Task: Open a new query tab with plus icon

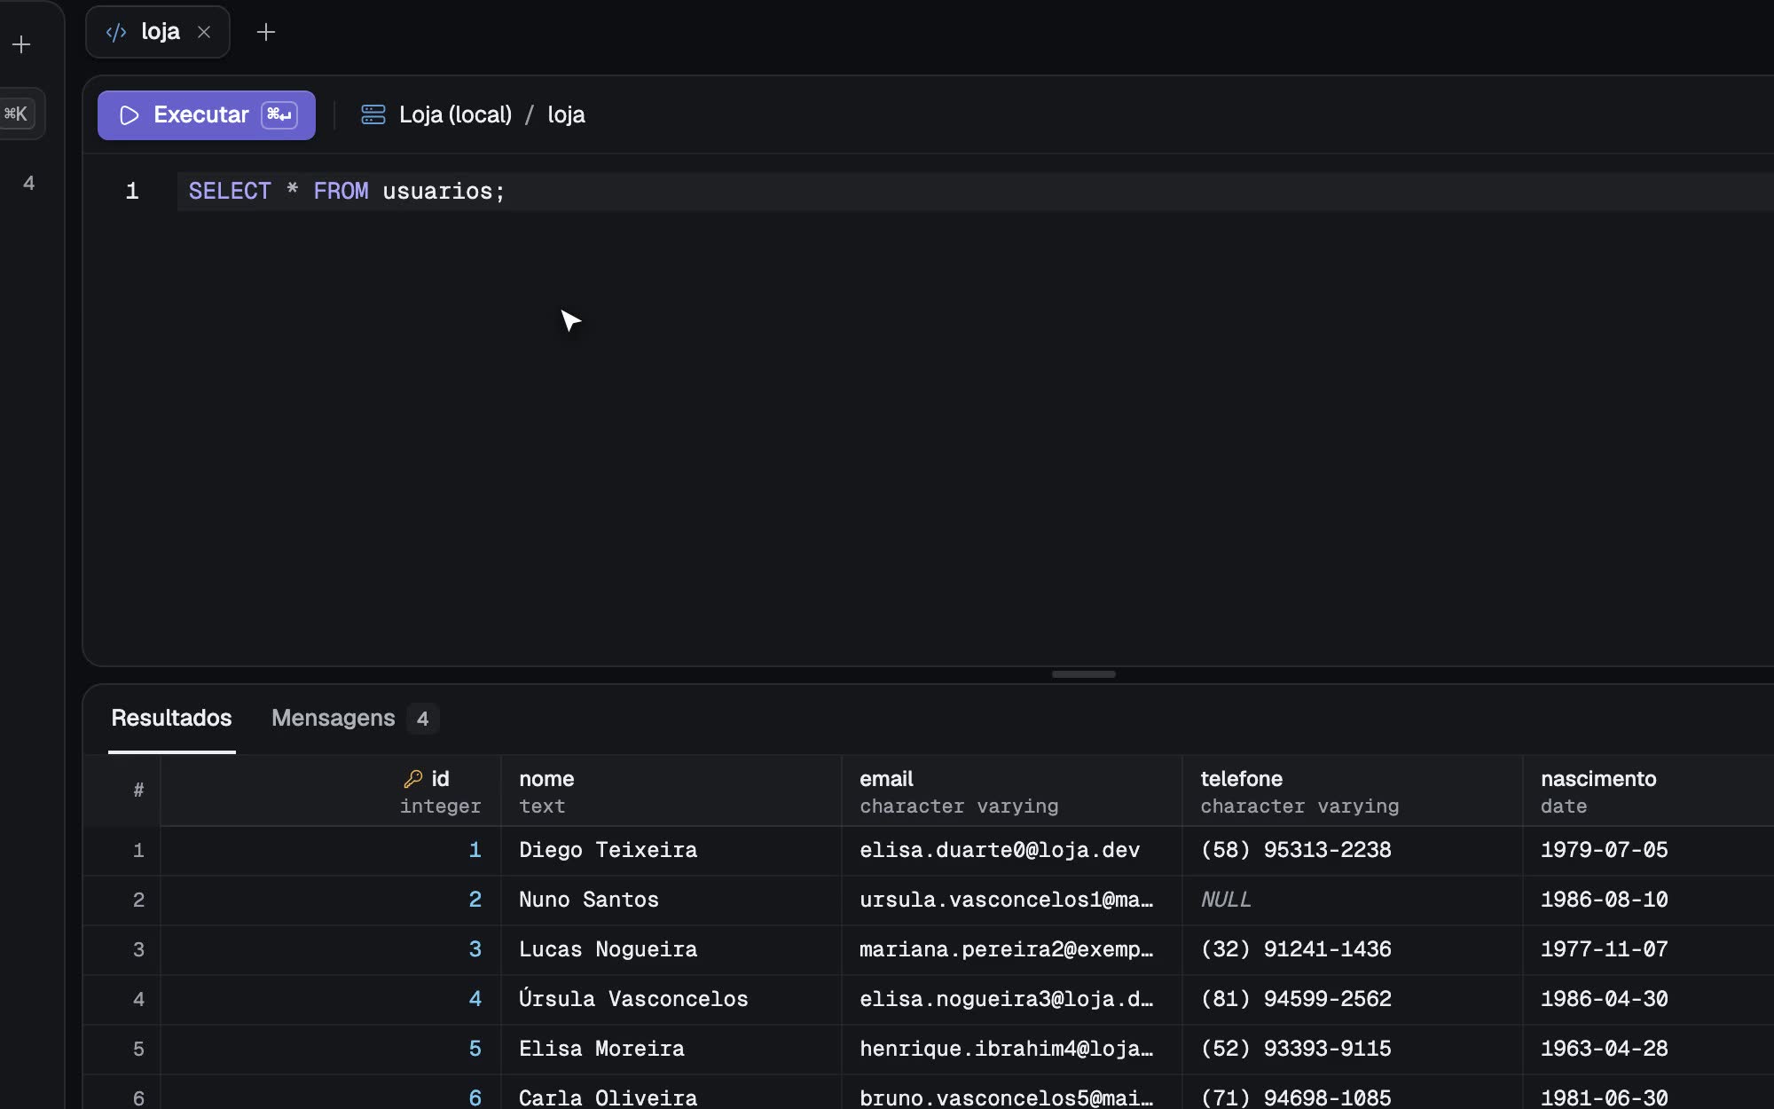Action: click(265, 32)
